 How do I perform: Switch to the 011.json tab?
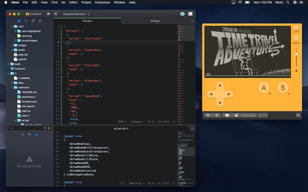point(155,21)
